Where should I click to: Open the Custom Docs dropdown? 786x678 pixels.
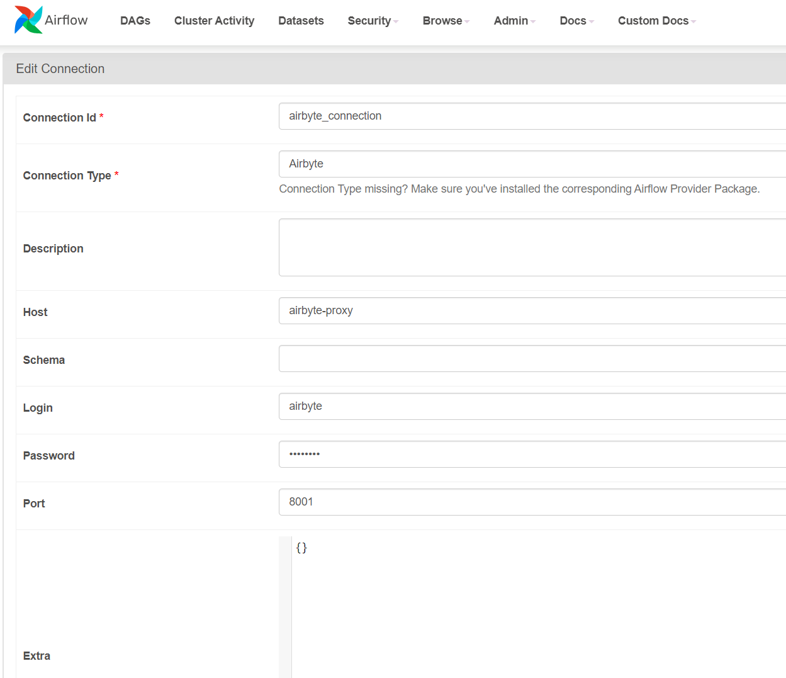click(657, 21)
